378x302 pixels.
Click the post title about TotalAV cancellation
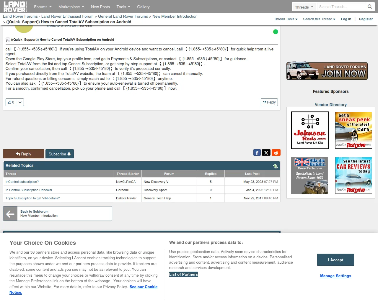63,40
